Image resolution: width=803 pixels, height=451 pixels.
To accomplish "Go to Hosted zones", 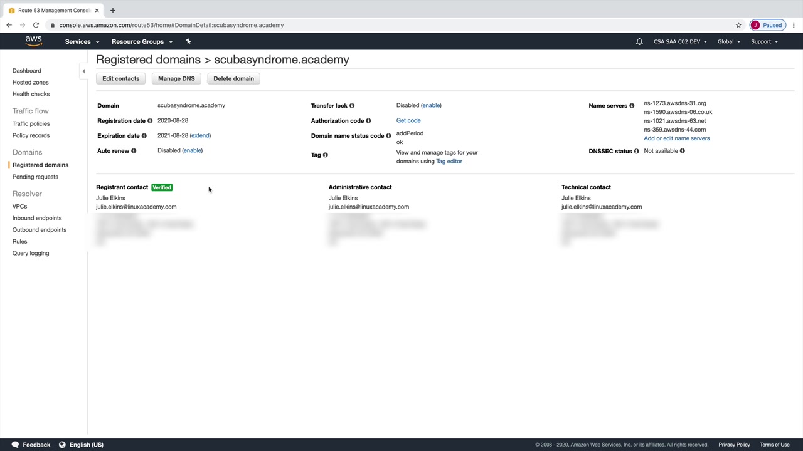I will click(31, 83).
